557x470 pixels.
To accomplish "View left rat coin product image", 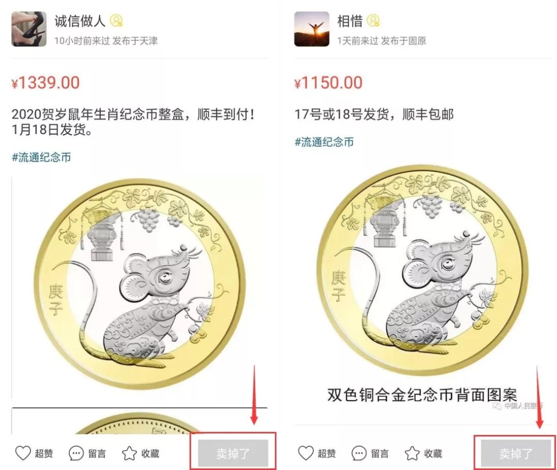I will [x=140, y=288].
